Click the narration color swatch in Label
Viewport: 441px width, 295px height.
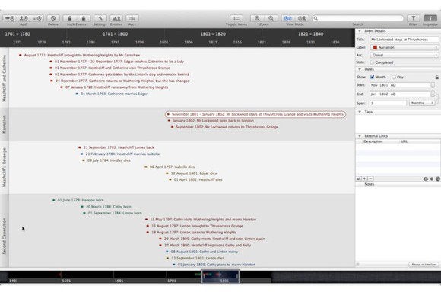tap(375, 47)
